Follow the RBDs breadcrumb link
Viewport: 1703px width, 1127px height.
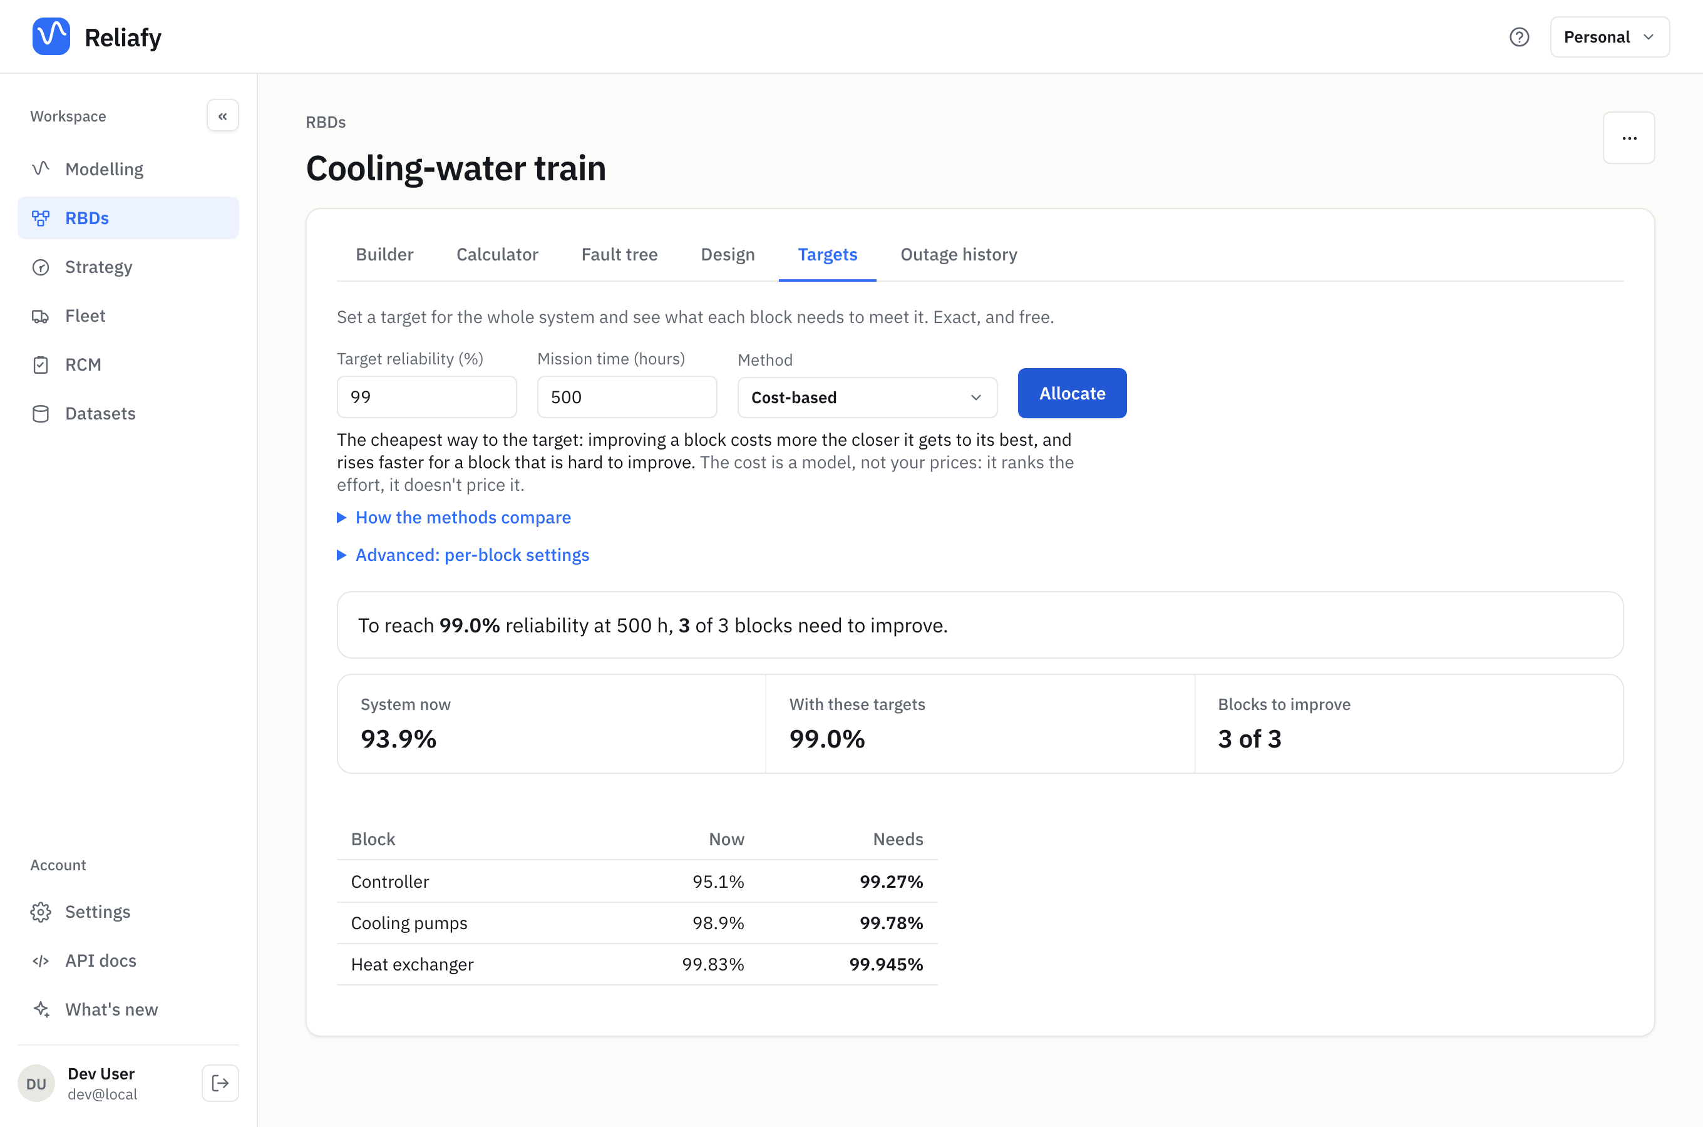pos(326,122)
